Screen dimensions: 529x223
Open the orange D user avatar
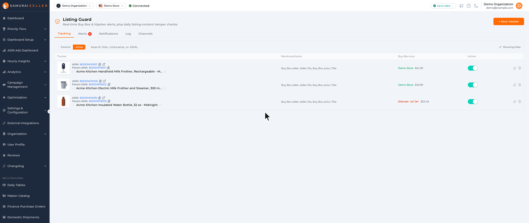tap(519, 6)
